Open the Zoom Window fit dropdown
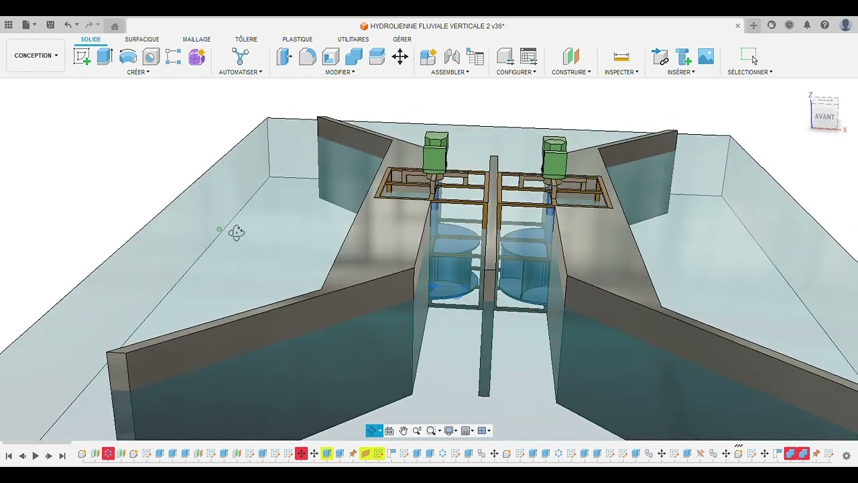The width and height of the screenshot is (858, 483). pos(434,431)
